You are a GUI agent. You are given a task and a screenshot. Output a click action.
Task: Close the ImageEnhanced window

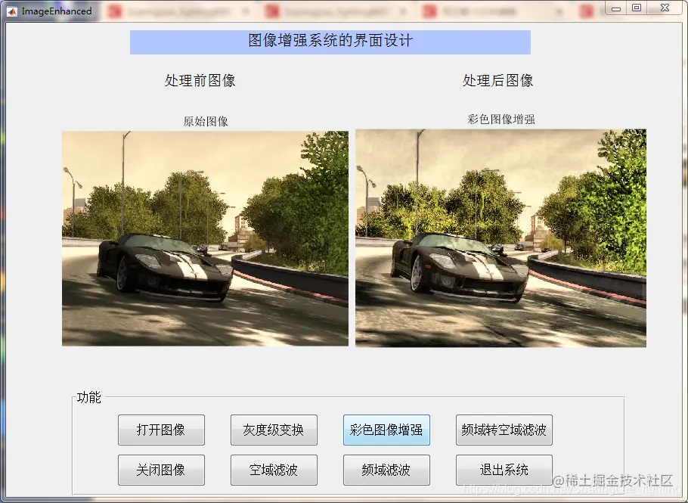coord(665,8)
